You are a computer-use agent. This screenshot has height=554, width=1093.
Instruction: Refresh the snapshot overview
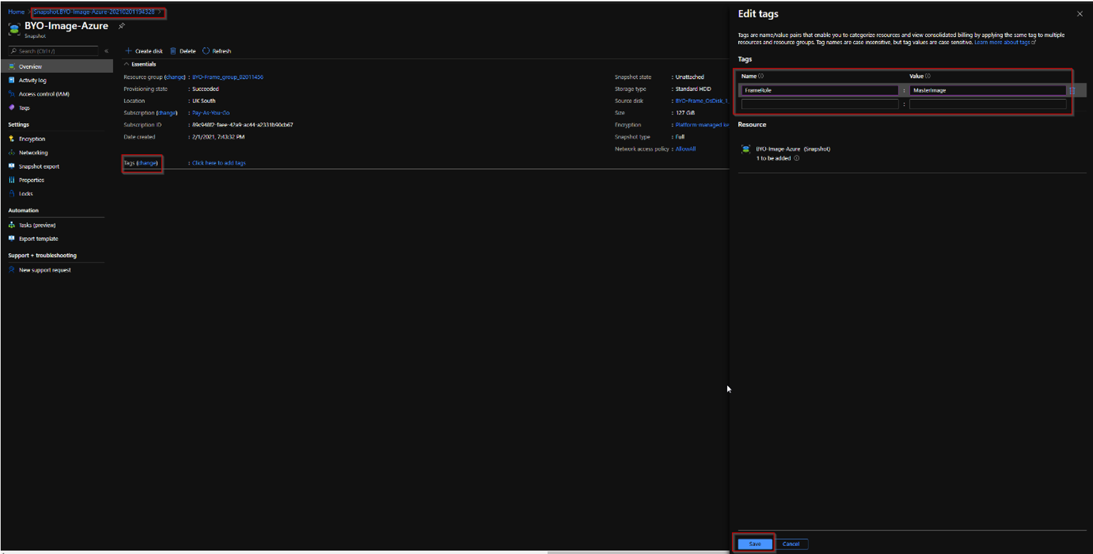click(x=217, y=51)
